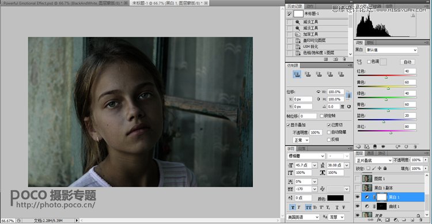Toggle underline T in Character panel
This screenshot has height=224, width=432.
coord(337,207)
